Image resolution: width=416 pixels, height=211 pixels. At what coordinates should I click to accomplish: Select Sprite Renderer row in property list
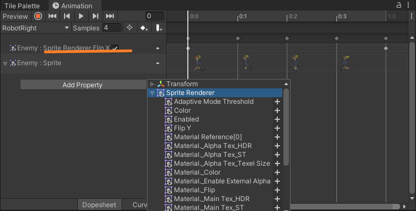[x=215, y=93]
